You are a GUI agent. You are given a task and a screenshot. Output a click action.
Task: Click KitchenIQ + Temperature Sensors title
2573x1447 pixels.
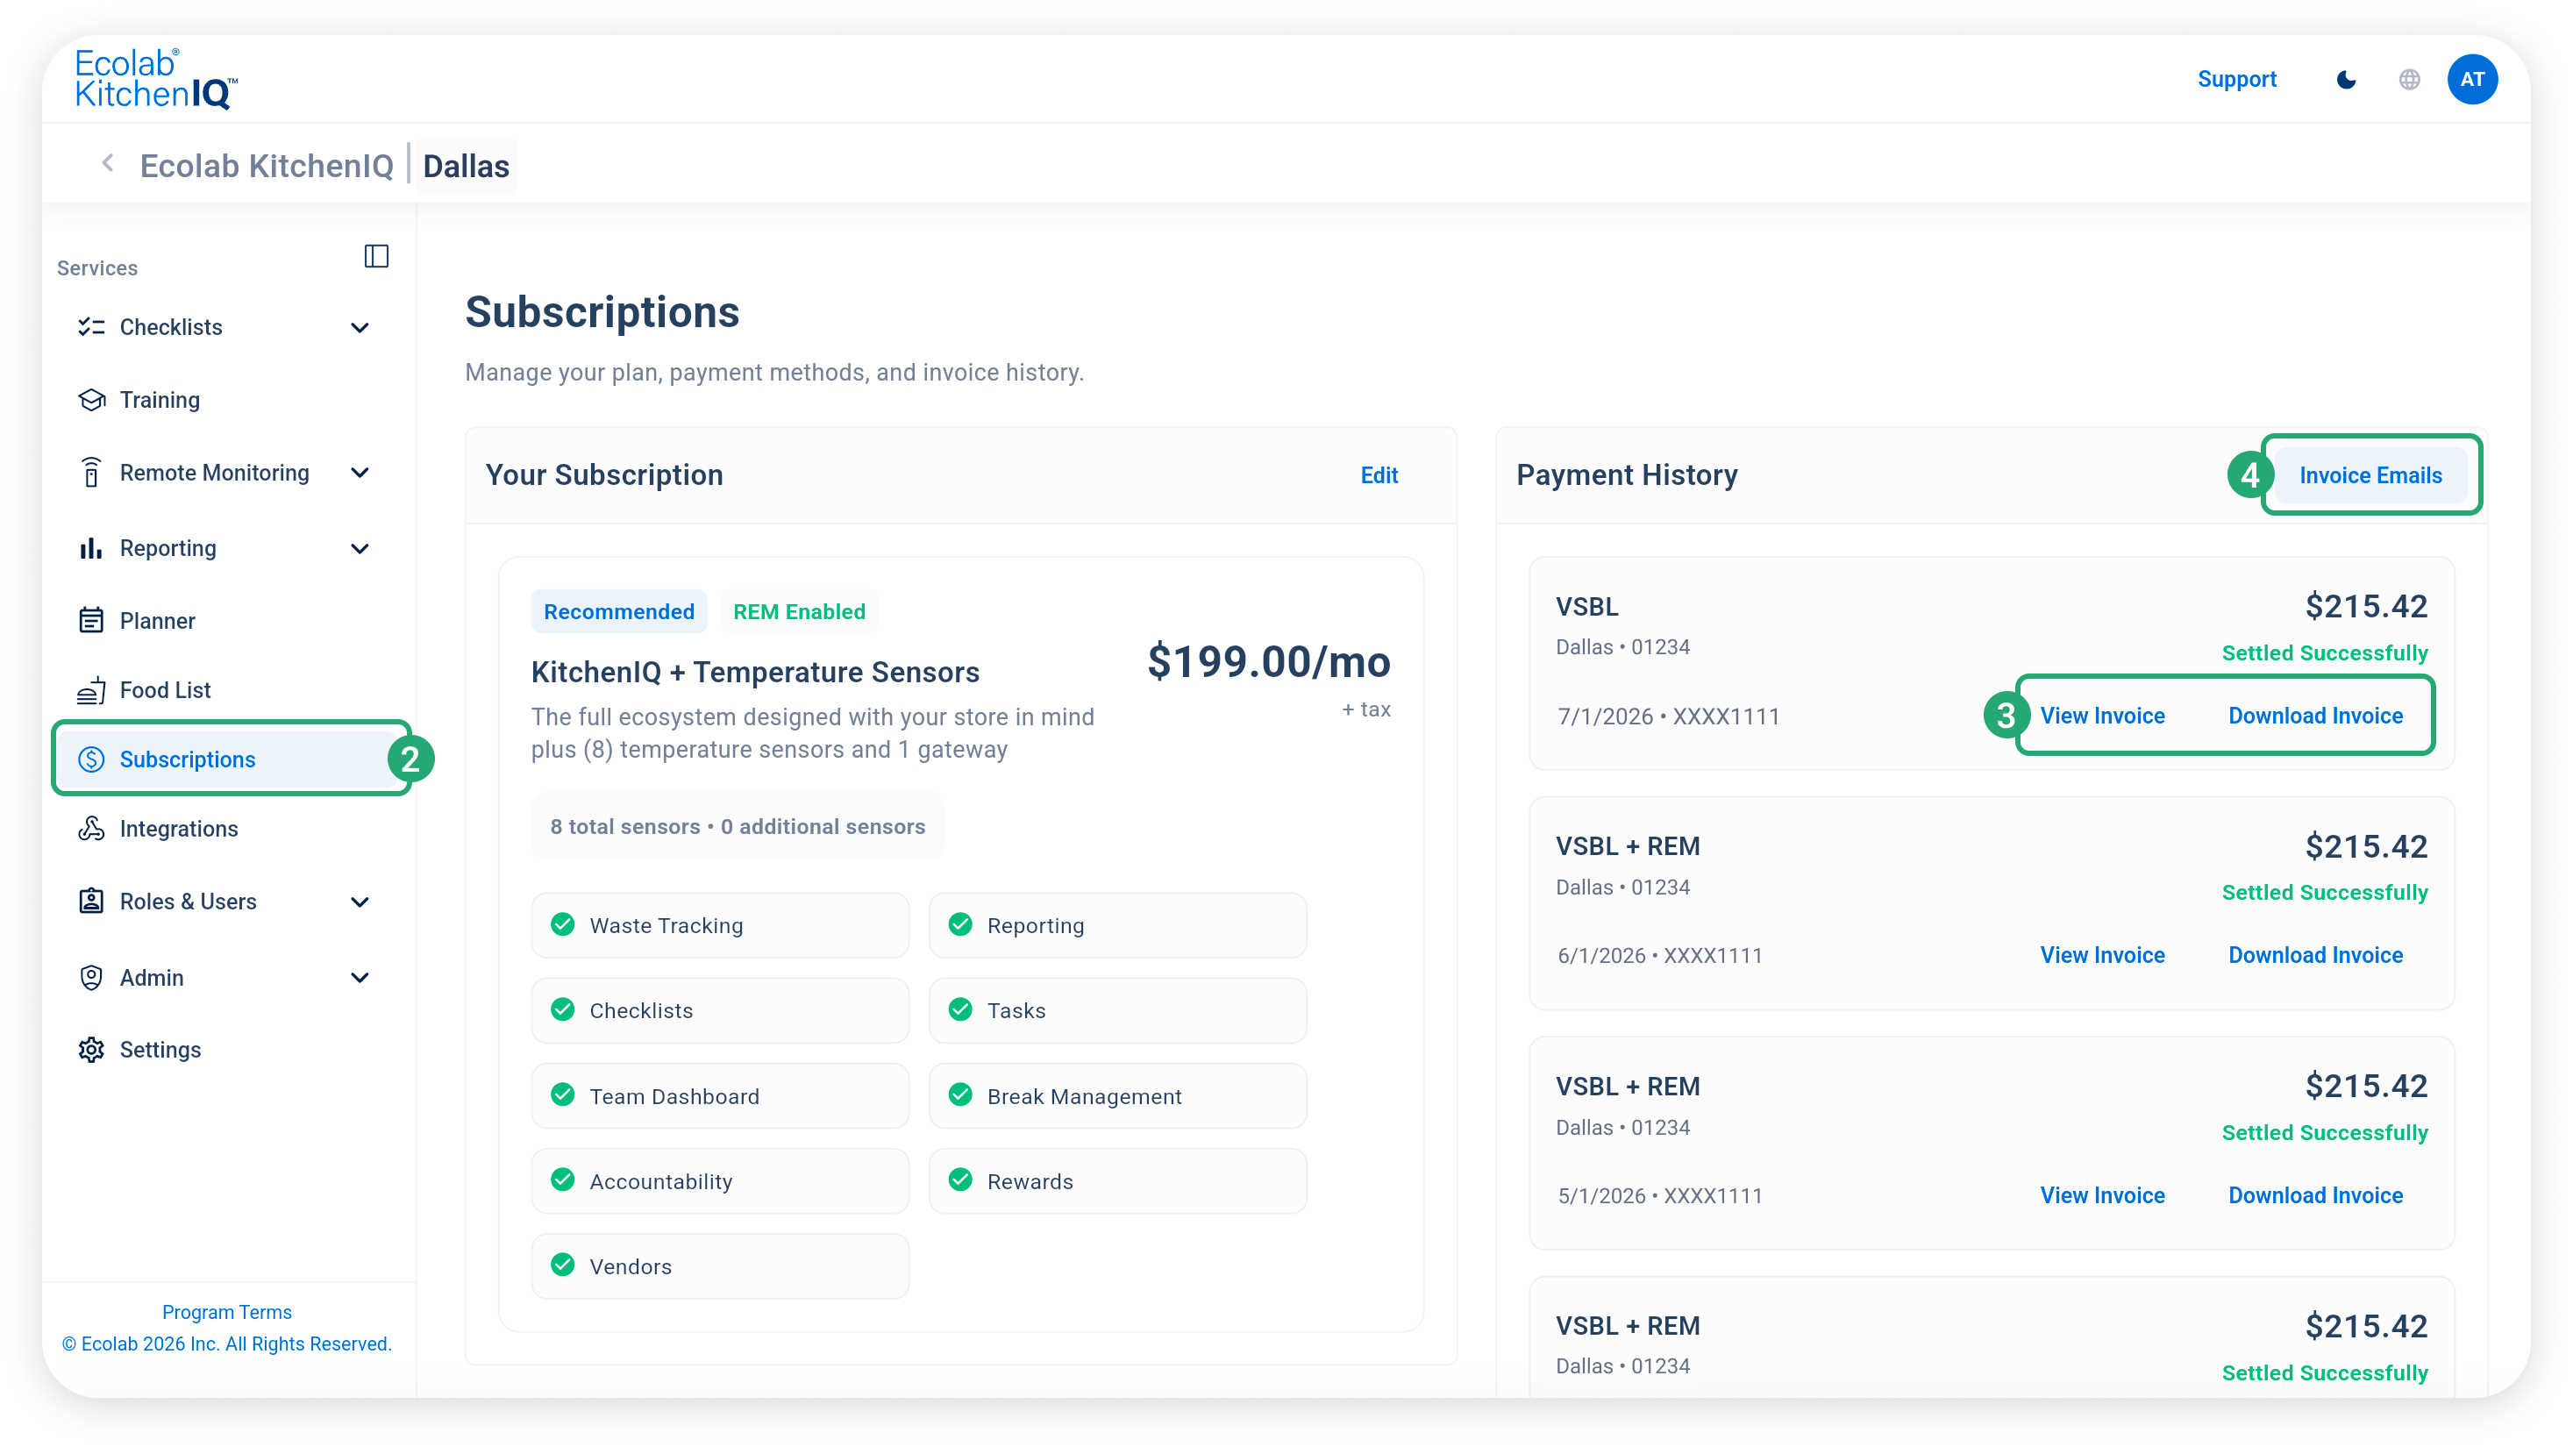(x=754, y=672)
